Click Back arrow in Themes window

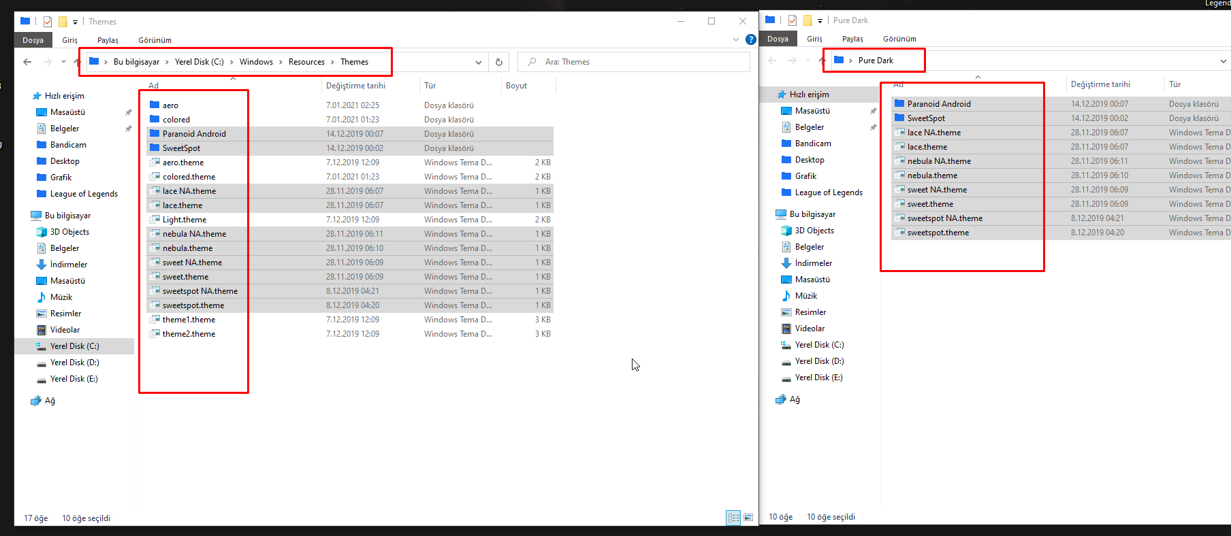27,62
